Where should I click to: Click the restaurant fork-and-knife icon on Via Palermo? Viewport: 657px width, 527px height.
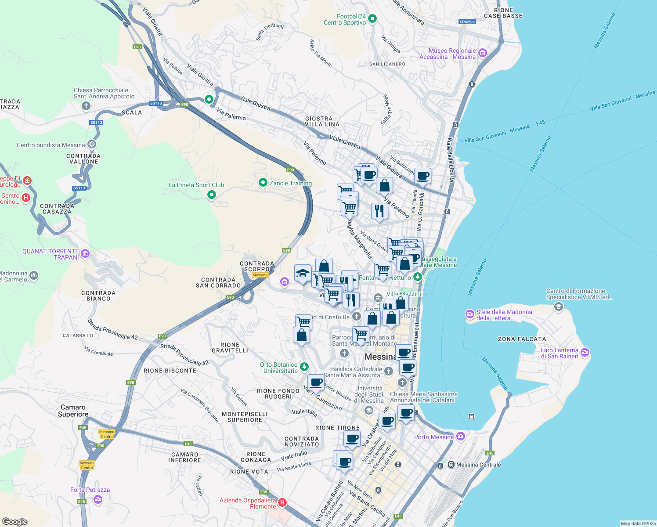[x=379, y=212]
